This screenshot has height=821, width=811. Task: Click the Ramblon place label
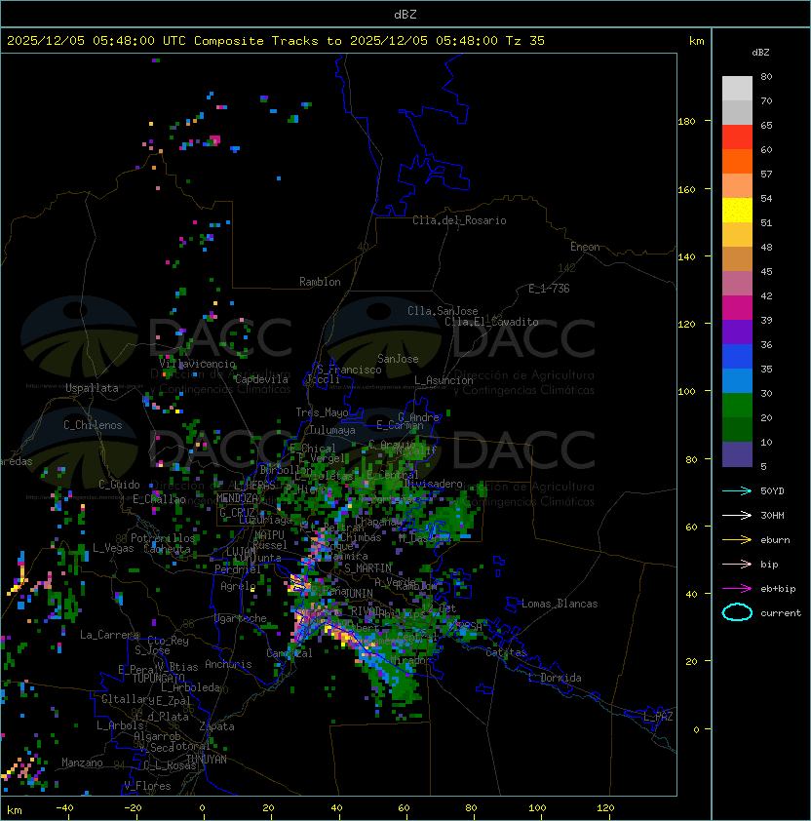tap(320, 282)
